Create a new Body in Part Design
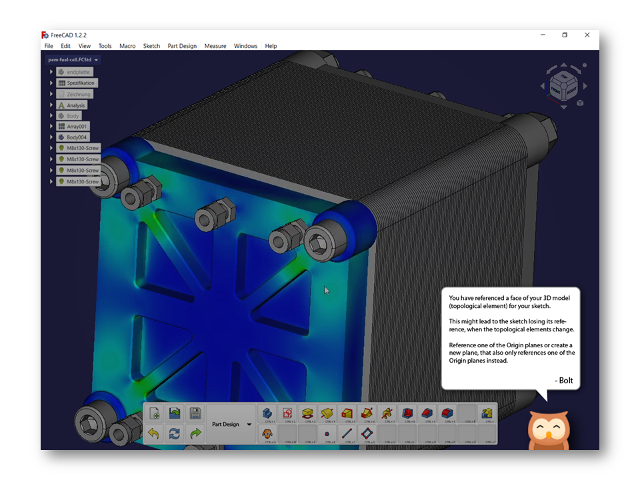 click(x=266, y=415)
